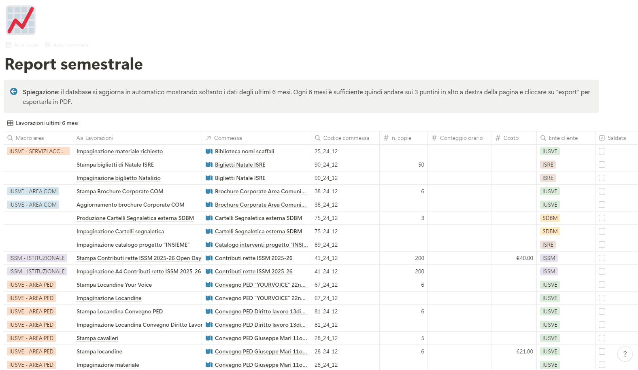This screenshot has width=638, height=370.
Task: Open the Conteggio orario column header menu
Action: pyautogui.click(x=459, y=138)
